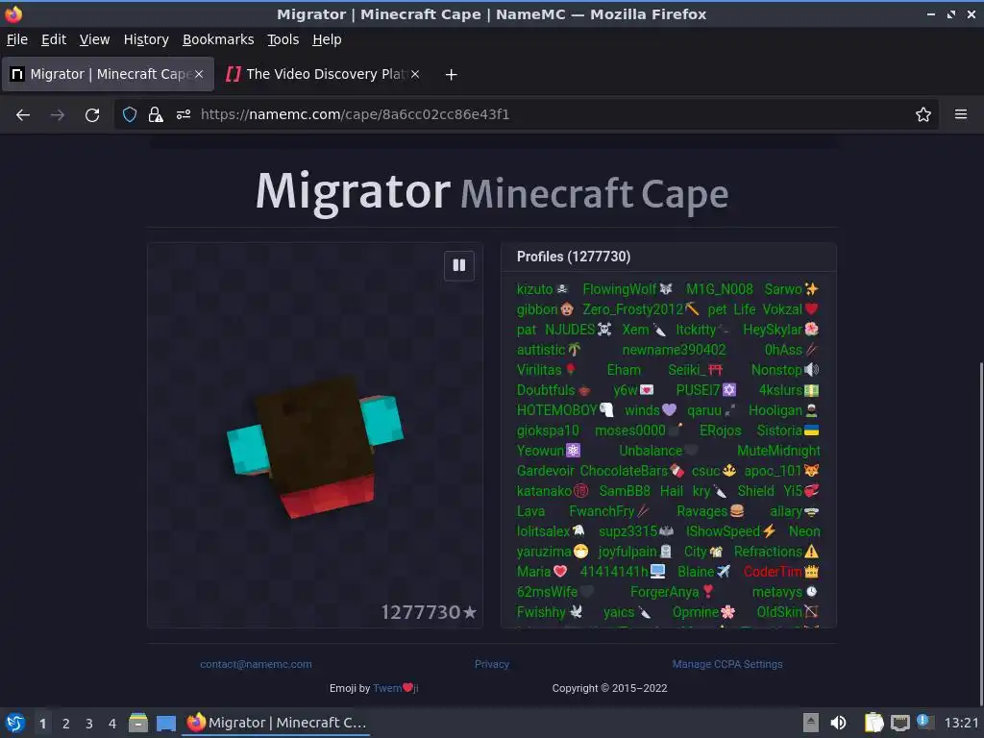The width and height of the screenshot is (984, 738).
Task: Open newname390402 profile link
Action: point(674,350)
